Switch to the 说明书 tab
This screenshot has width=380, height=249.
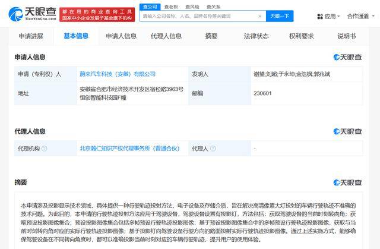(x=347, y=36)
